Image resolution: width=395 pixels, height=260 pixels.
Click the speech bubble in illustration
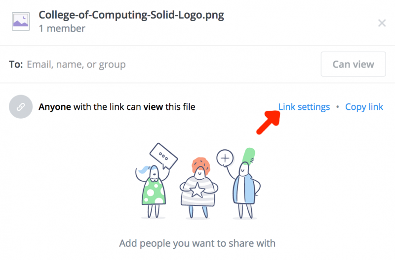(163, 156)
